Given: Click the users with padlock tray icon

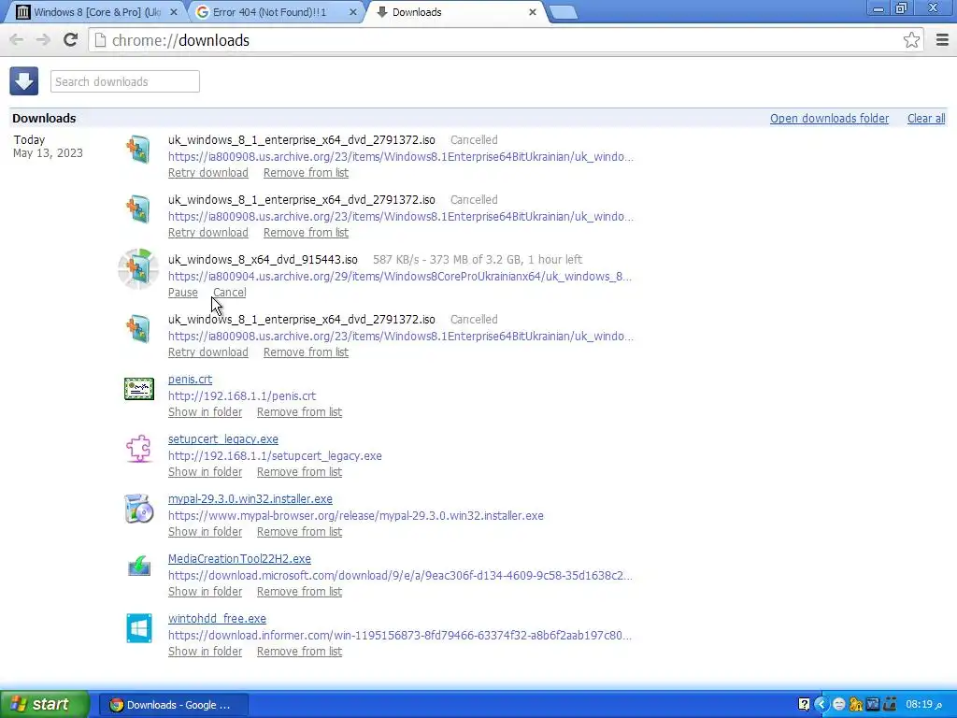Looking at the screenshot, I should [856, 705].
